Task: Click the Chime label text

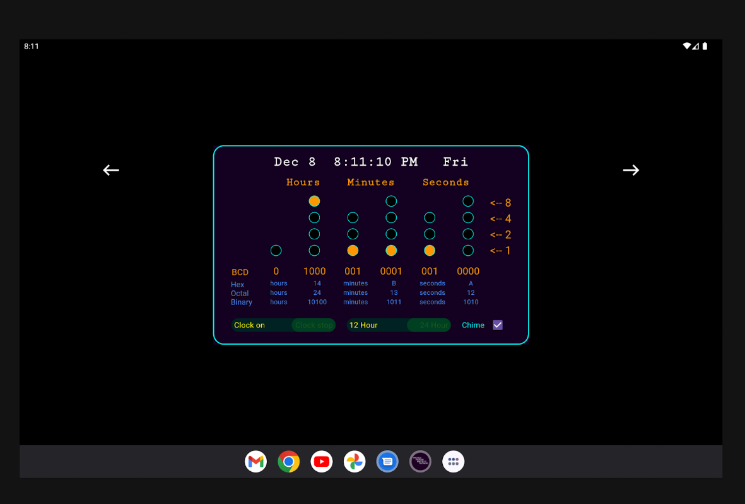Action: coord(473,325)
